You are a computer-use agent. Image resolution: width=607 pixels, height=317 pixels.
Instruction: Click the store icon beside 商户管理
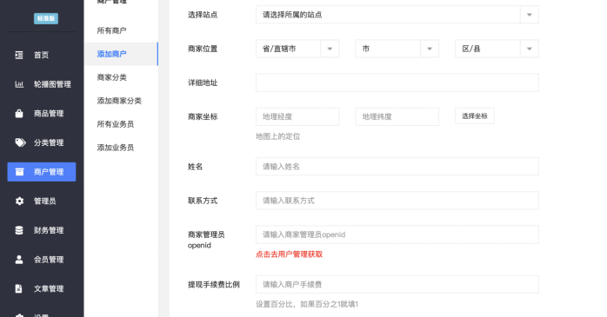coord(19,172)
